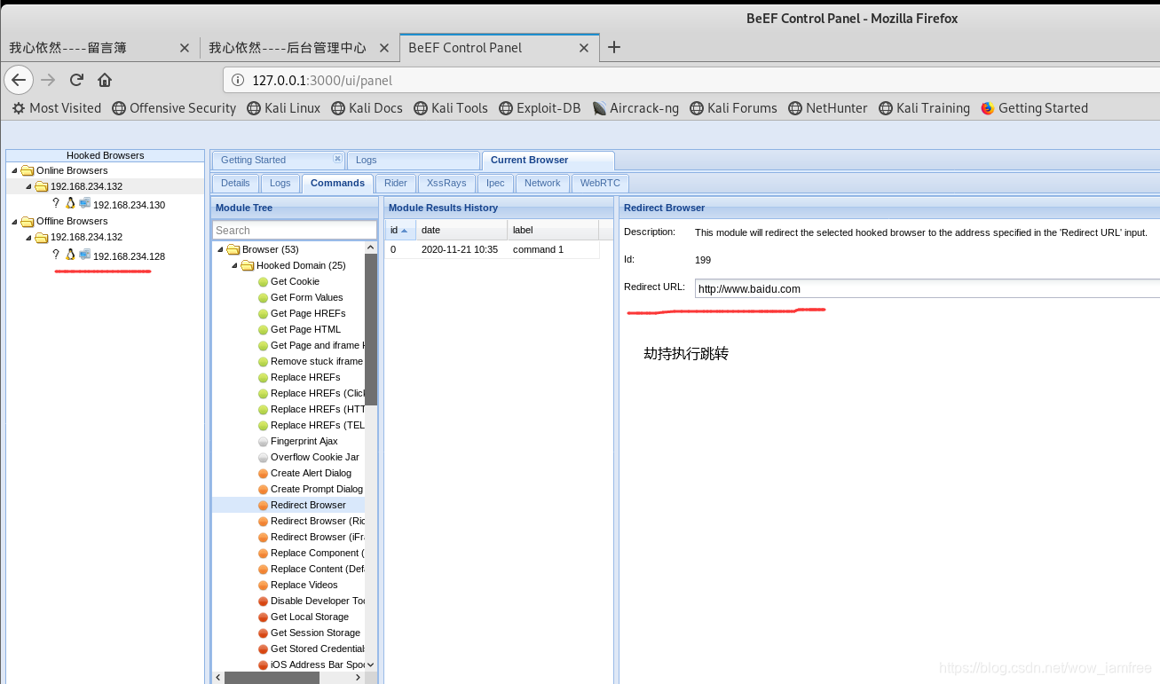Open the Exploit-DB bookmark
The width and height of the screenshot is (1160, 684).
[540, 108]
